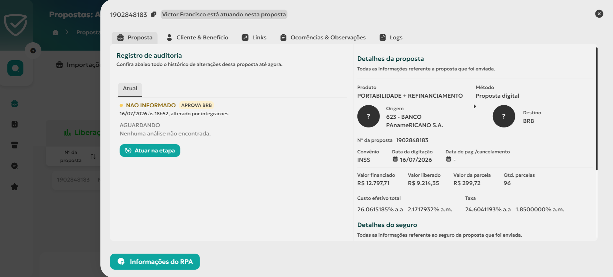Viewport: 613px width, 277px height.
Task: Click the shield logo in sidebar
Action: [15, 25]
